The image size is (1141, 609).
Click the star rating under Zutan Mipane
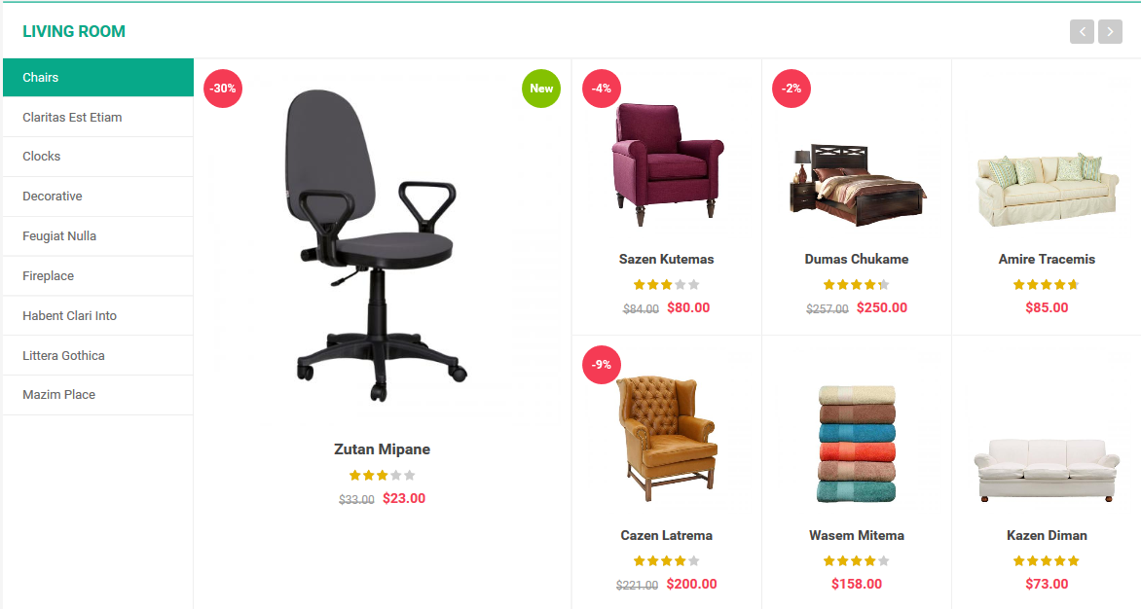pyautogui.click(x=382, y=476)
